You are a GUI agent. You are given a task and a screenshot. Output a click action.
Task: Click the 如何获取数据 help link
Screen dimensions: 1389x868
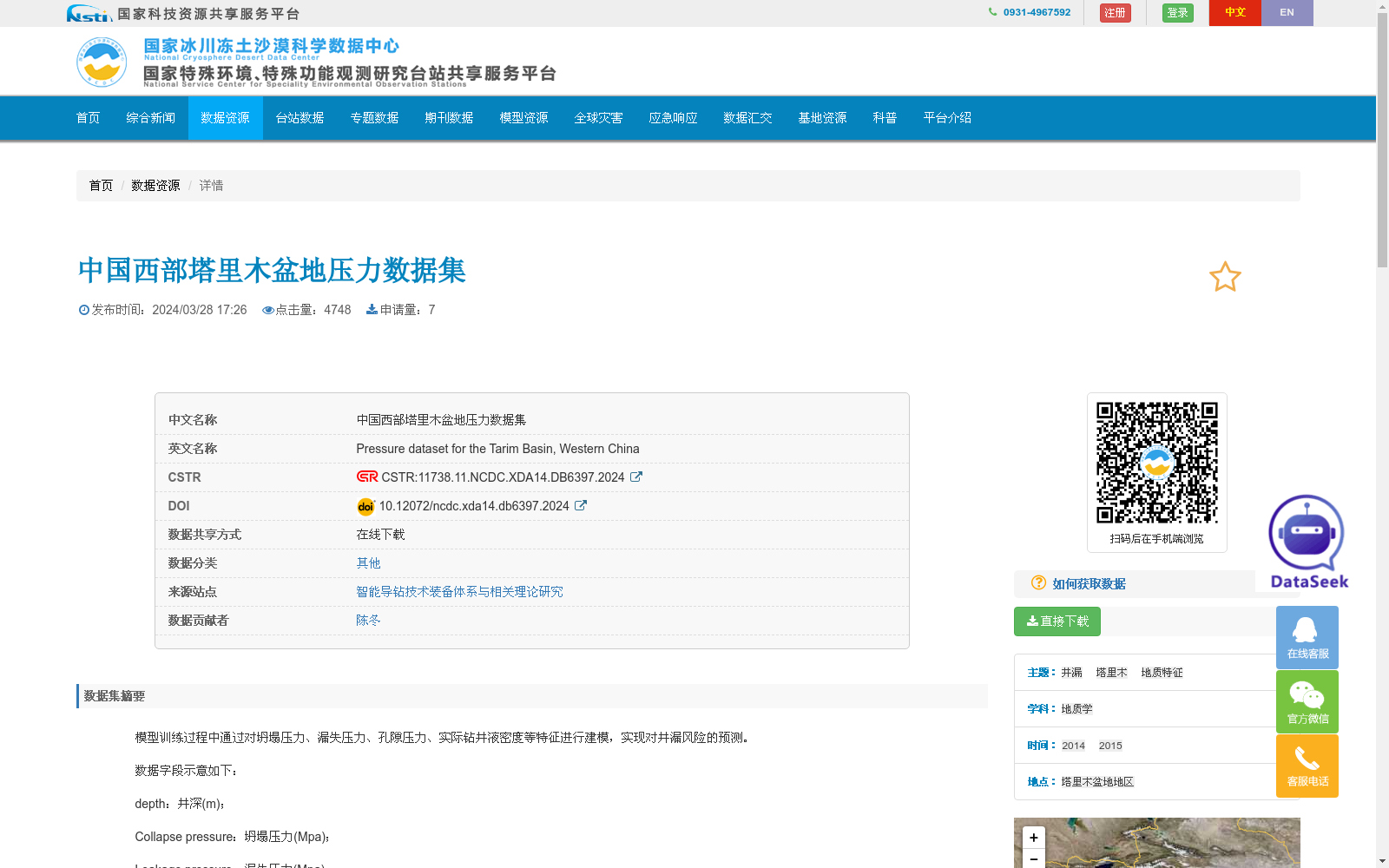point(1089,584)
